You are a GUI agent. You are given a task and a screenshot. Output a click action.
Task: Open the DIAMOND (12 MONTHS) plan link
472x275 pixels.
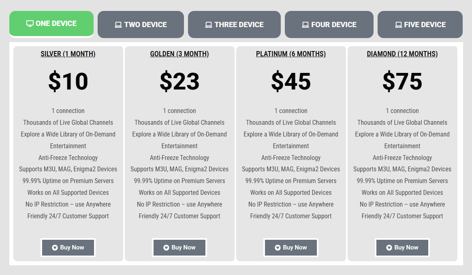click(x=402, y=53)
